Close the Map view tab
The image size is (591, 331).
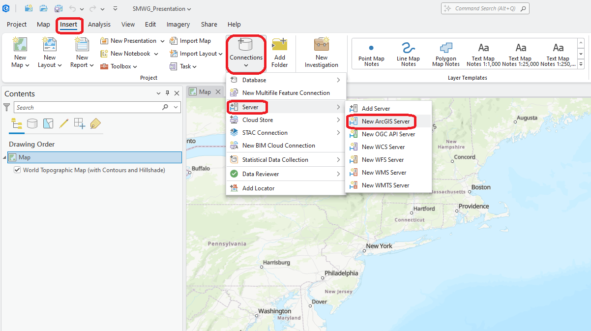click(x=218, y=92)
